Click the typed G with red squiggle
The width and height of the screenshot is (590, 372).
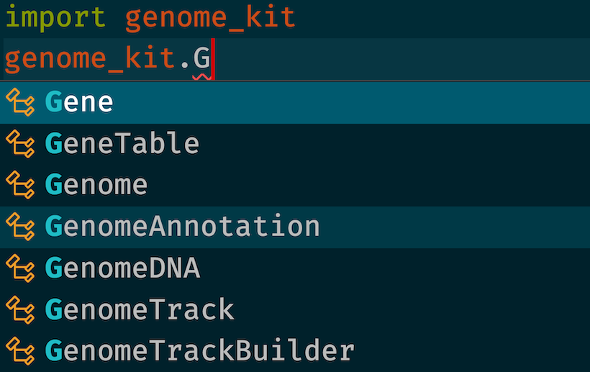point(201,59)
